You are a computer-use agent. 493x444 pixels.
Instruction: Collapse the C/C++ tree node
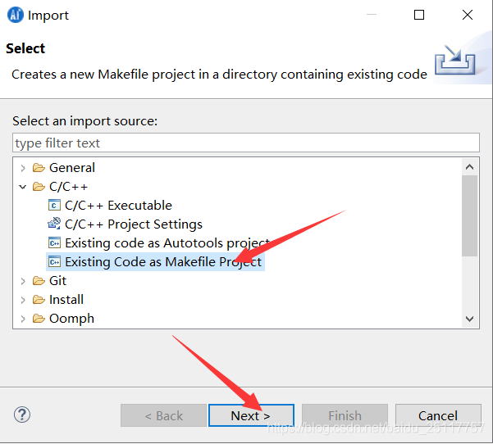click(23, 187)
